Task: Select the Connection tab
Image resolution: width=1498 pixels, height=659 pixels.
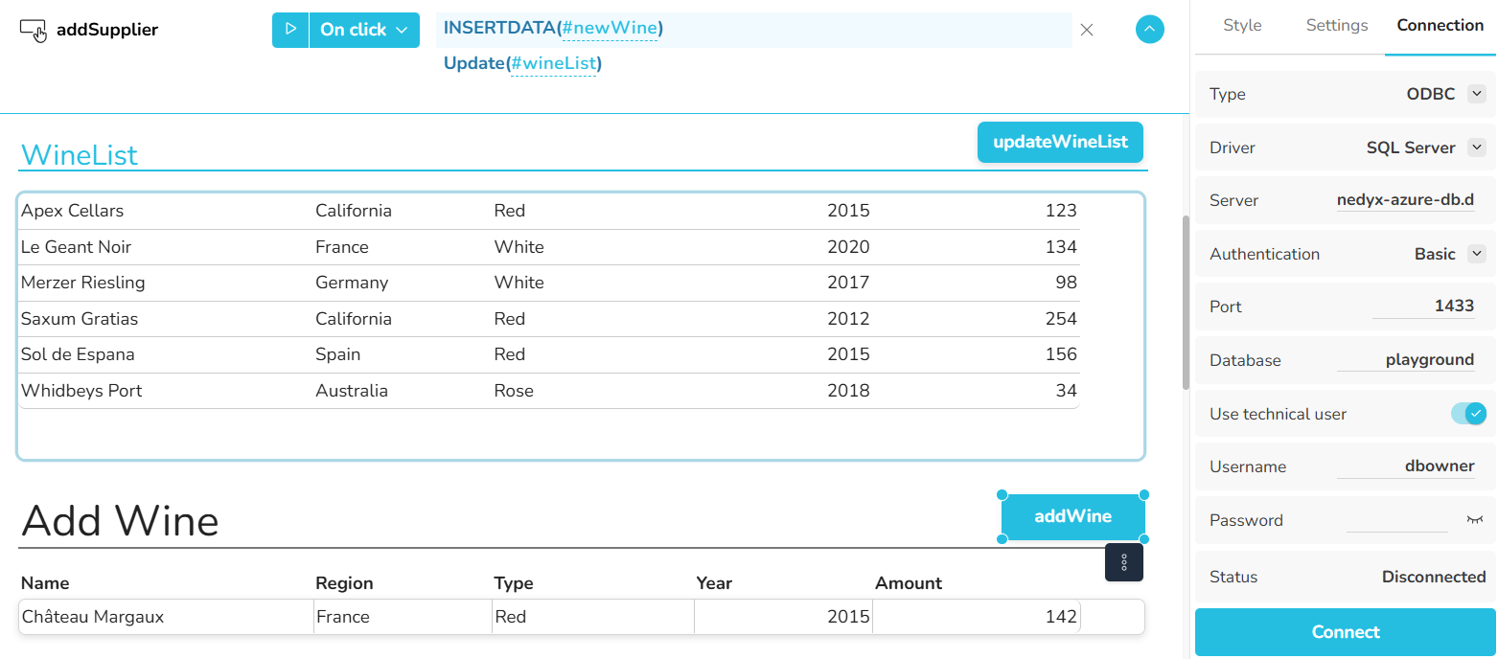Action: 1440,26
